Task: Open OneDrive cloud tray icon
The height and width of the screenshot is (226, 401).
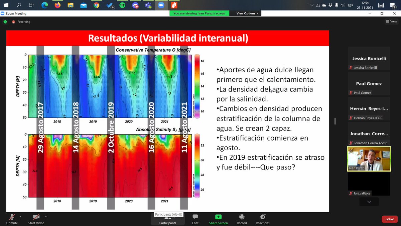Action: [324, 5]
